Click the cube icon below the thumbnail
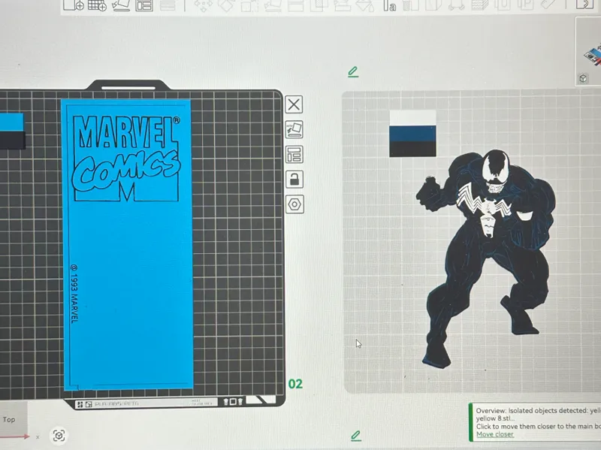 (583, 79)
